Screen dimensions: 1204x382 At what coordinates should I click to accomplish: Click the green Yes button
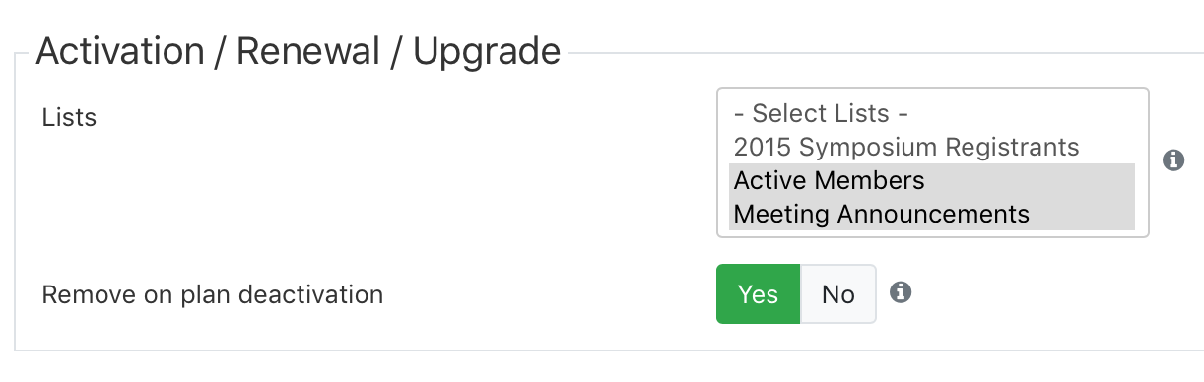click(758, 294)
